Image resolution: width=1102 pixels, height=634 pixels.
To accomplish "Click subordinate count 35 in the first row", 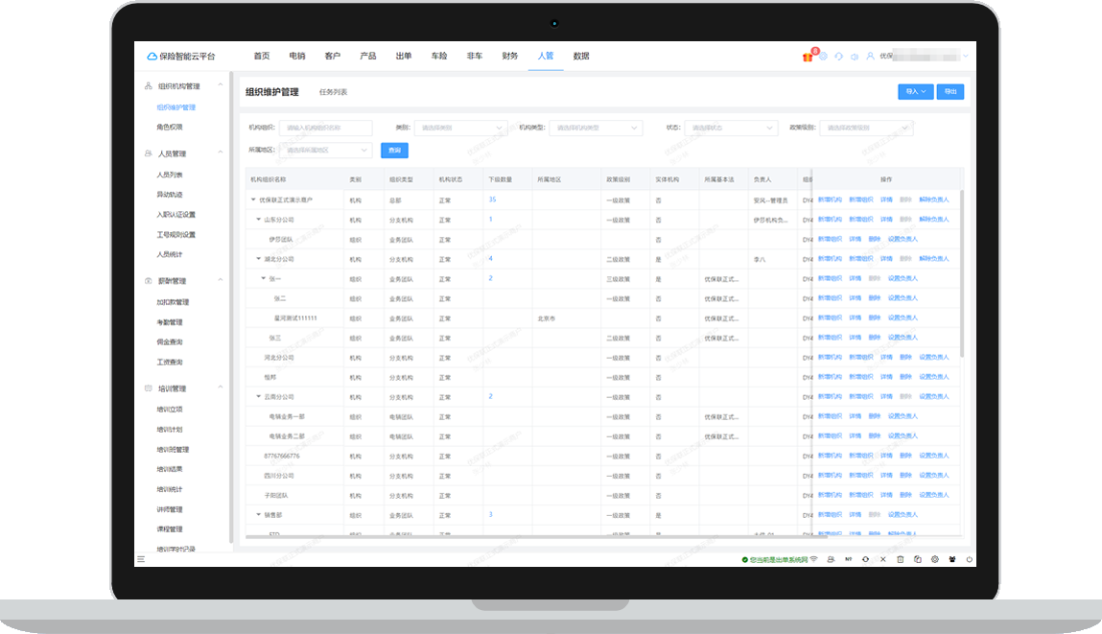I will click(x=493, y=200).
